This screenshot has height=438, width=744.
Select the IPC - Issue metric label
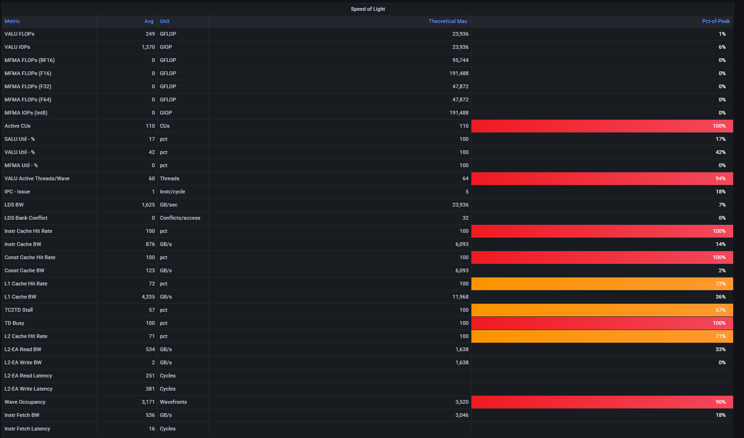click(x=17, y=192)
